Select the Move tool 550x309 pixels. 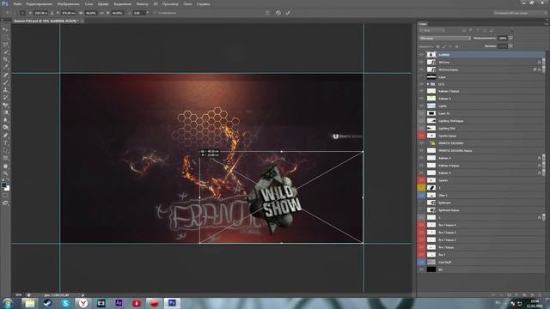pos(5,29)
